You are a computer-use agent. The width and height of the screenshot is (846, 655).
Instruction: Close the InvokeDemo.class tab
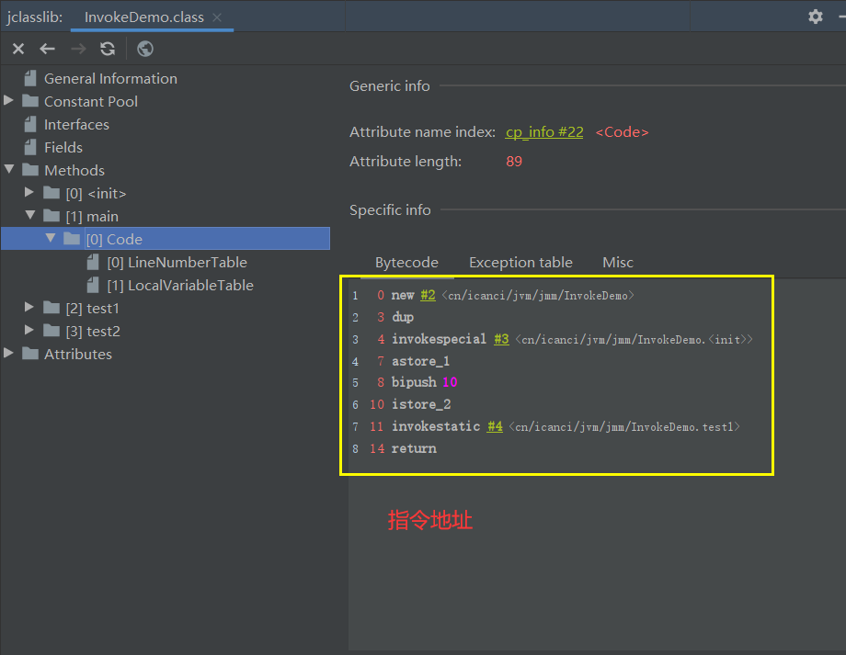point(217,17)
